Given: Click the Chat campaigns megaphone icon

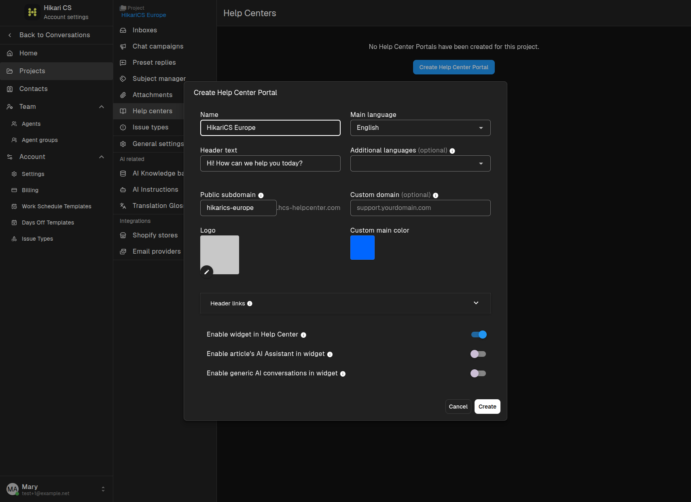Looking at the screenshot, I should (x=123, y=47).
